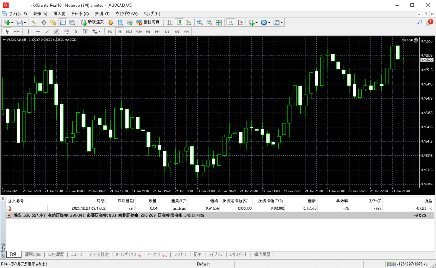Screen dimensions: 436x268
Task: Switch to the 口座履歴 tab
Action: 56,254
